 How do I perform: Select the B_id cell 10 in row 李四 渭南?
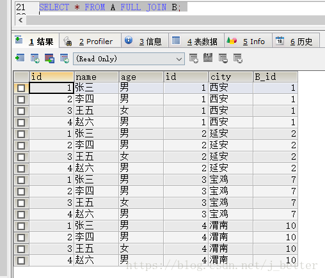[x=275, y=237]
